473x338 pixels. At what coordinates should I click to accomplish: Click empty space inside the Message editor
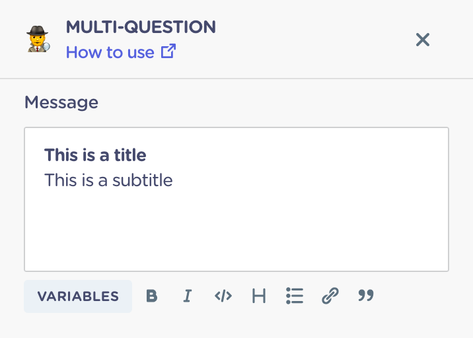coord(236,229)
